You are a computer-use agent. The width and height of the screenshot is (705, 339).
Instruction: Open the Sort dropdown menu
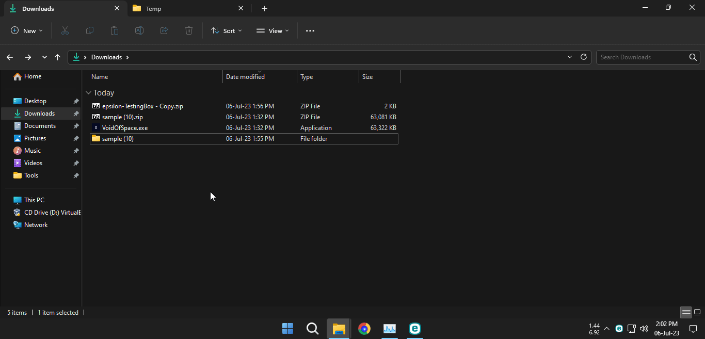click(x=226, y=31)
